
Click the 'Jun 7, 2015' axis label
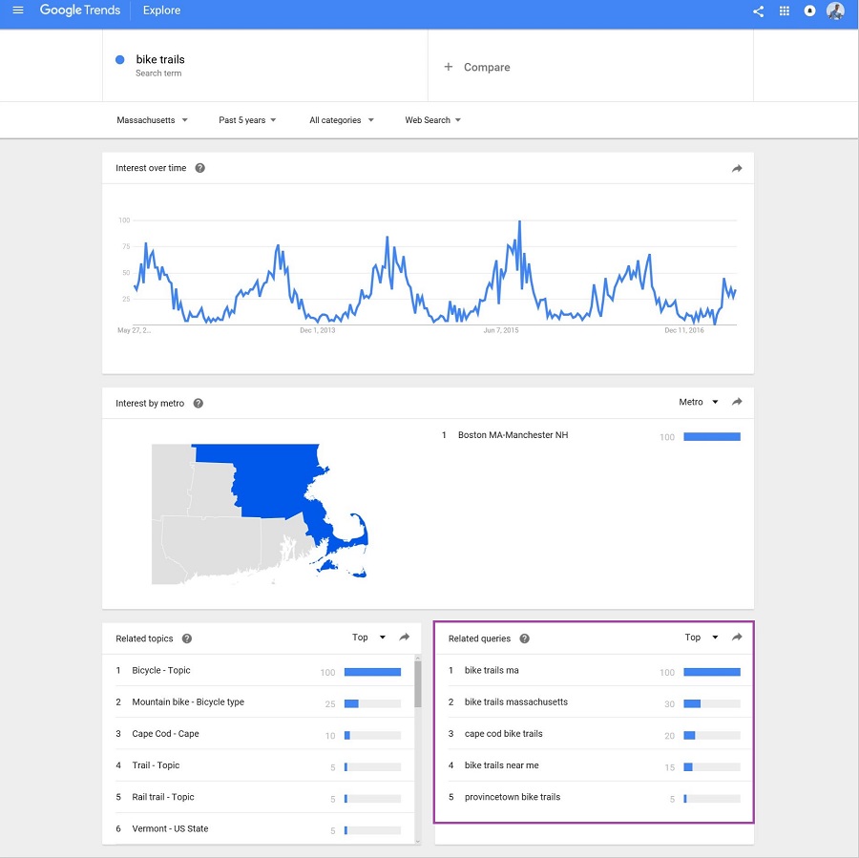point(501,330)
